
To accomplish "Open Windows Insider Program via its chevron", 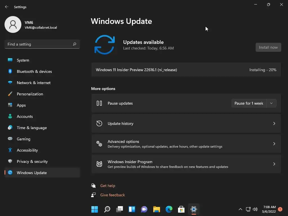I will [274, 164].
